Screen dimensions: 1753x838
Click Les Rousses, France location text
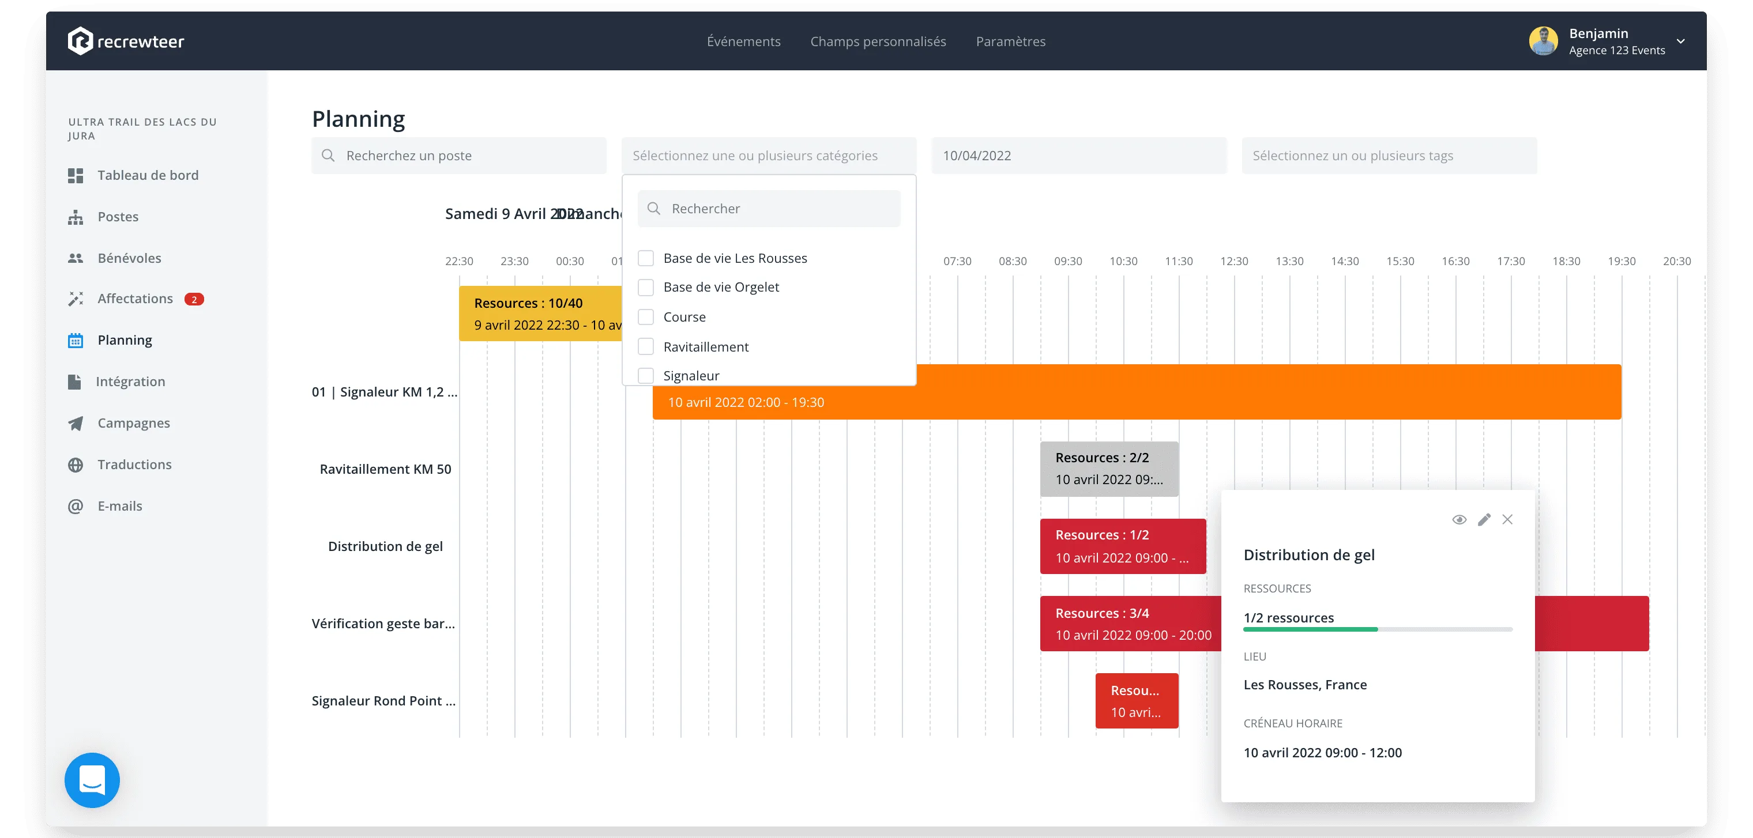click(x=1304, y=685)
